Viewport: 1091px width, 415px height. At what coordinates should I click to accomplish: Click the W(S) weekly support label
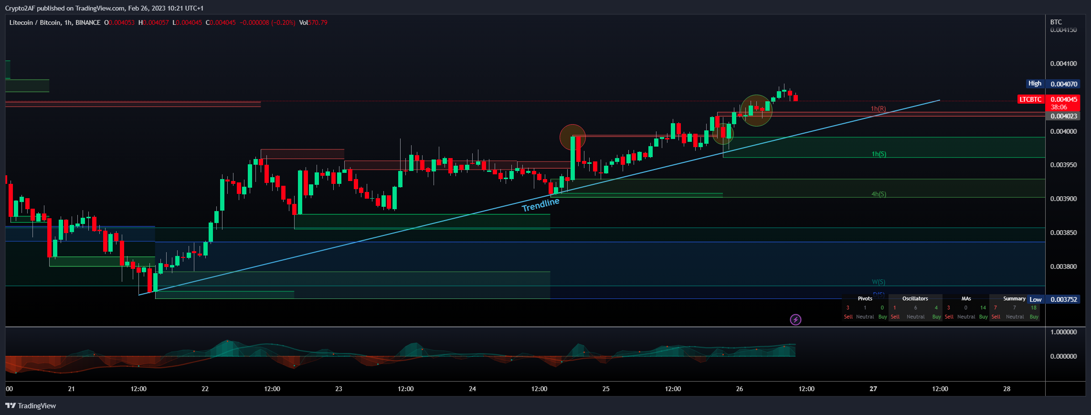pyautogui.click(x=879, y=282)
